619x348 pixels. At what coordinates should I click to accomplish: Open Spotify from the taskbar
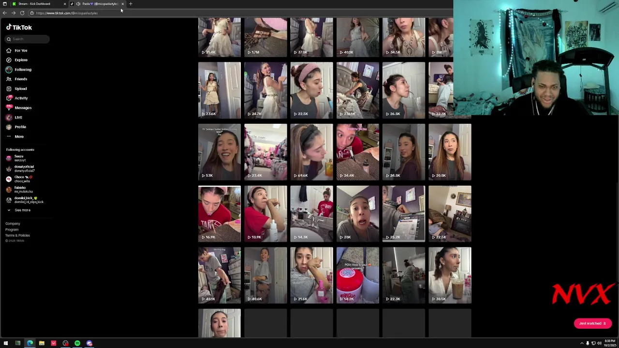(77, 343)
